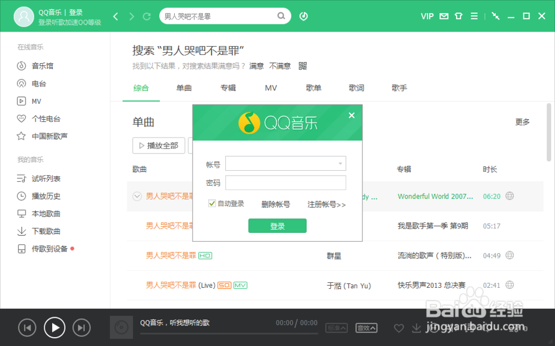The height and width of the screenshot is (346, 555).
Task: Click 播放全部 play all button
Action: tap(159, 145)
